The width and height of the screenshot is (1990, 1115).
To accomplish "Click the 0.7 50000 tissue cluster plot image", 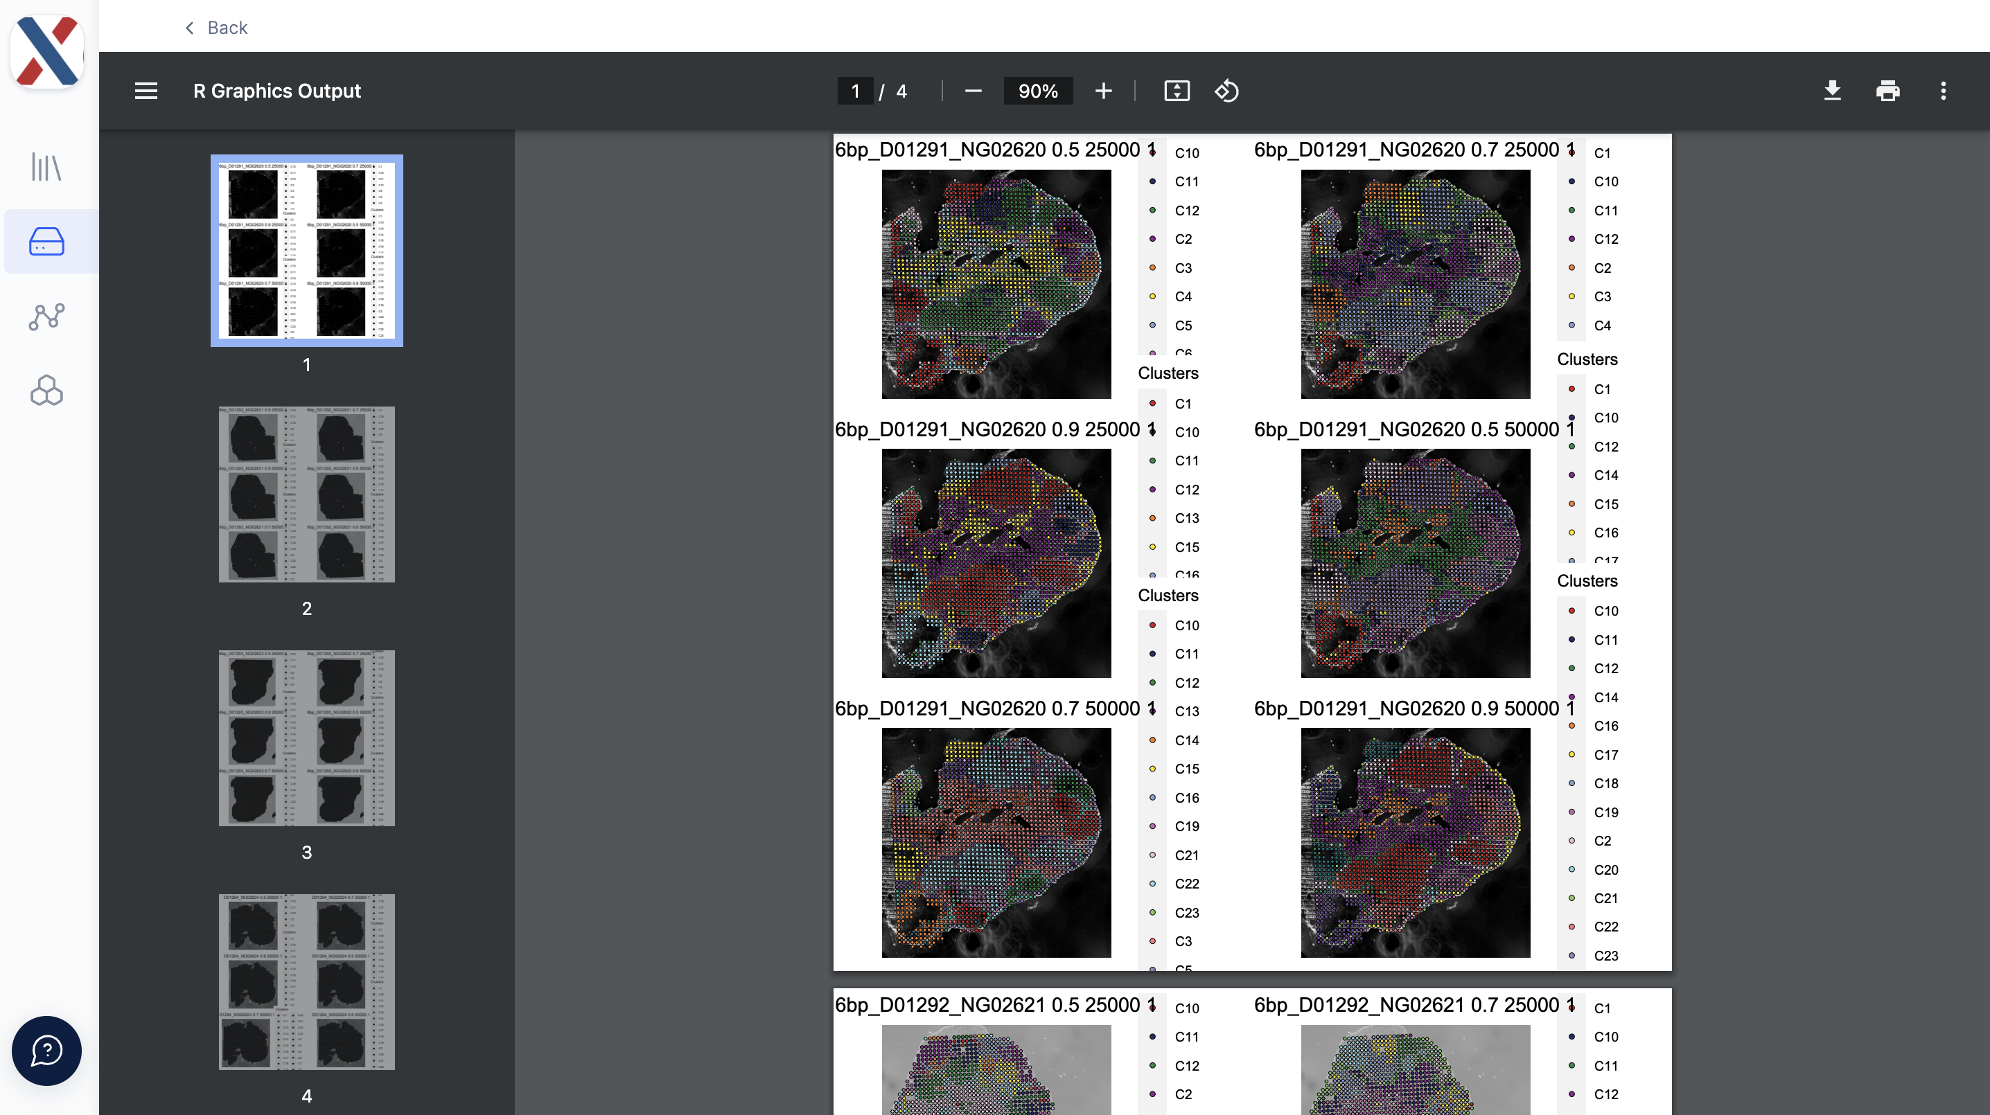I will pos(996,844).
